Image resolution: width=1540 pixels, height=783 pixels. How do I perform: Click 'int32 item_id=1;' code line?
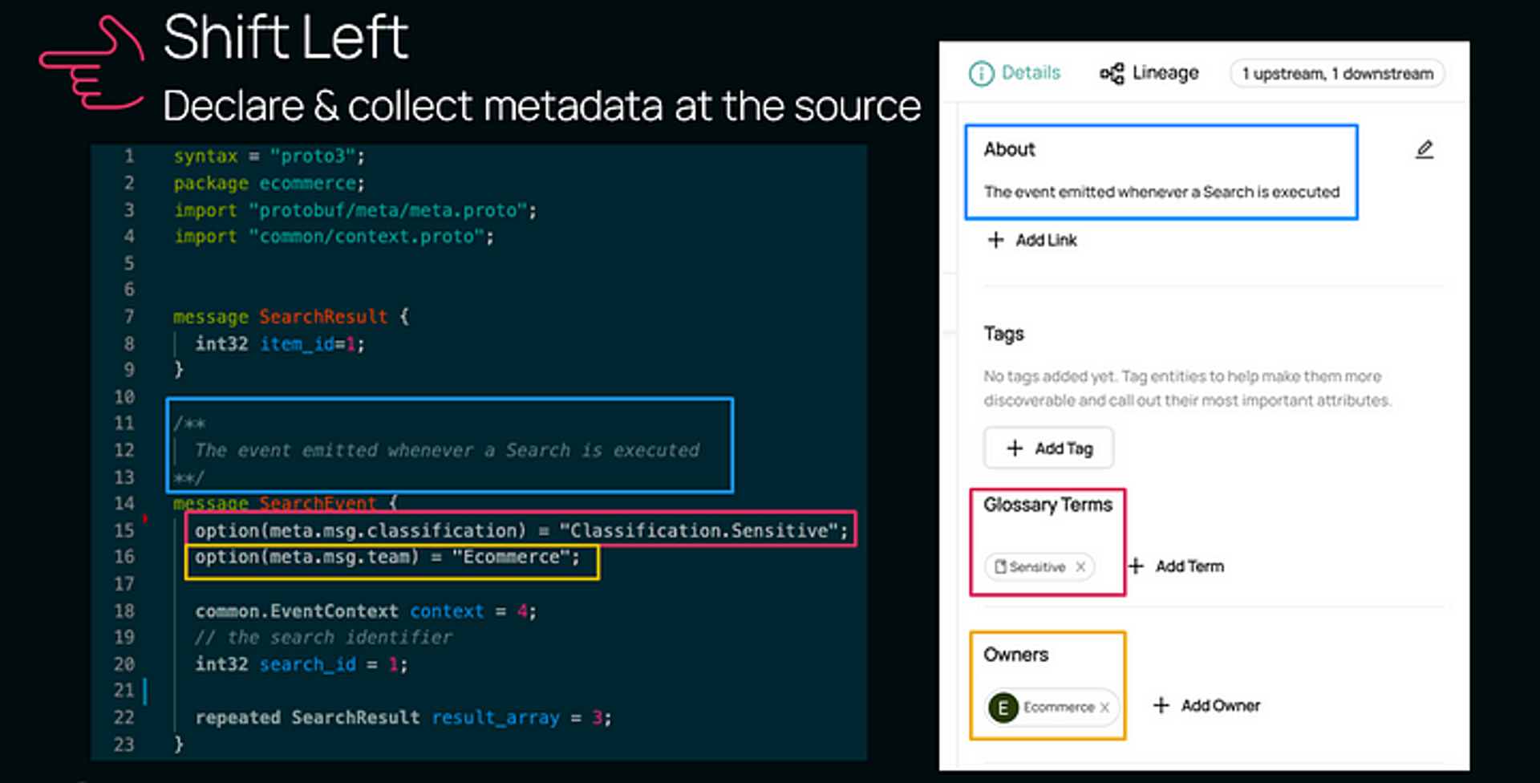coord(280,344)
